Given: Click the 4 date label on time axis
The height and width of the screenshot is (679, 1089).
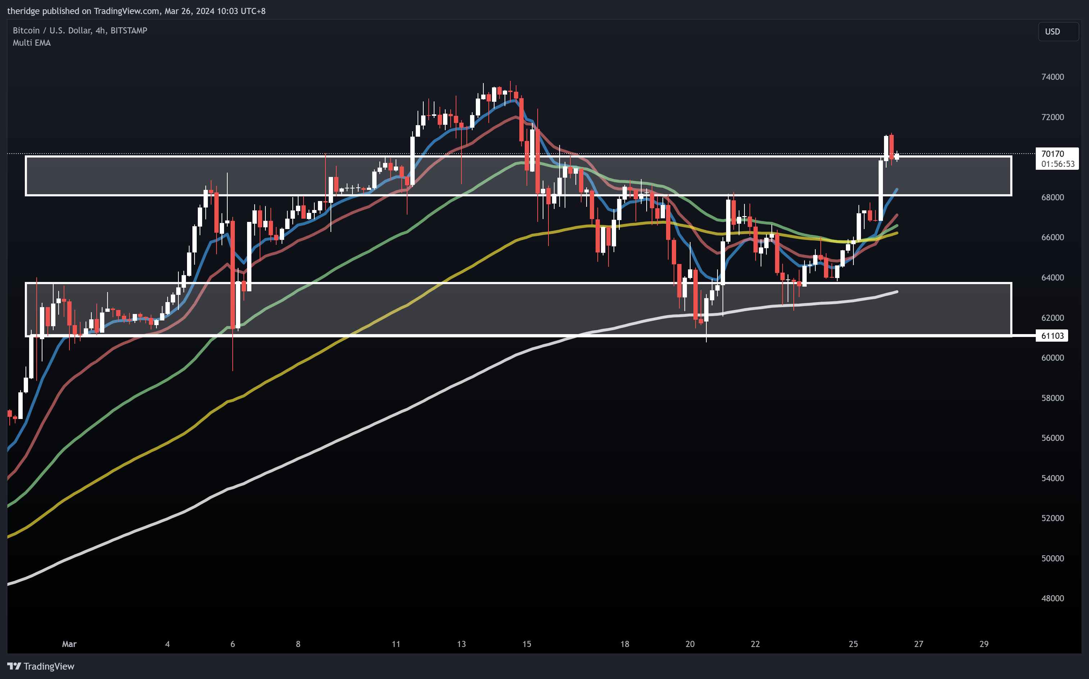Looking at the screenshot, I should pos(168,644).
